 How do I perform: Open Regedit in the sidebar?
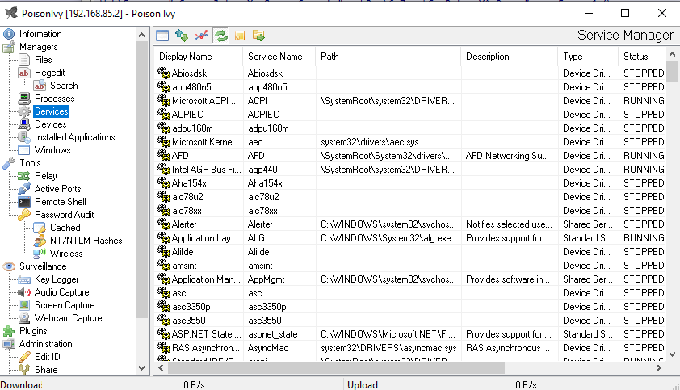coord(51,73)
